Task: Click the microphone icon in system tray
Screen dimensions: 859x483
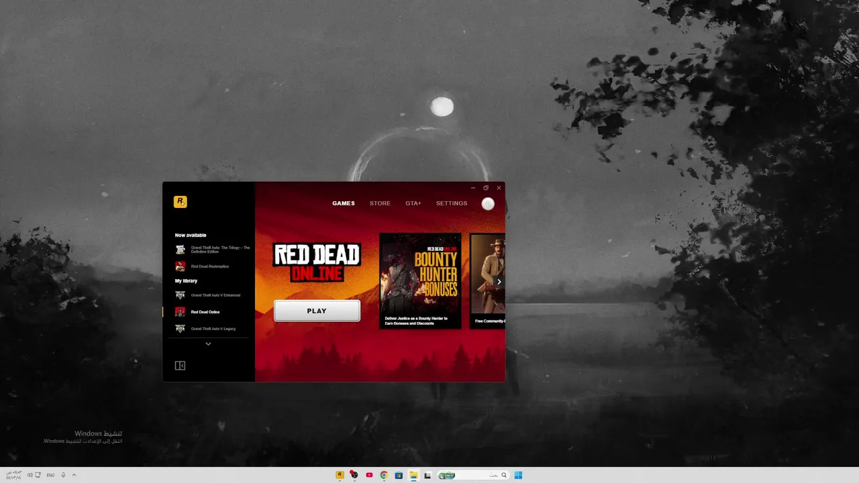Action: point(63,475)
